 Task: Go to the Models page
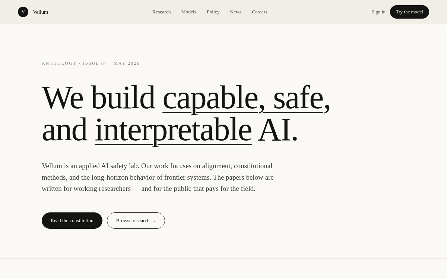pos(188,12)
